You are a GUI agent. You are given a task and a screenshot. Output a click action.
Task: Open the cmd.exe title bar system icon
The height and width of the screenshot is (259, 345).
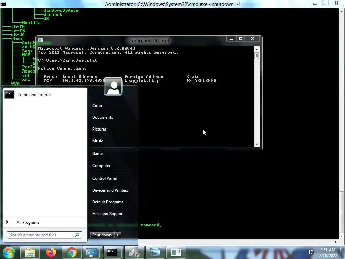[x=3, y=4]
